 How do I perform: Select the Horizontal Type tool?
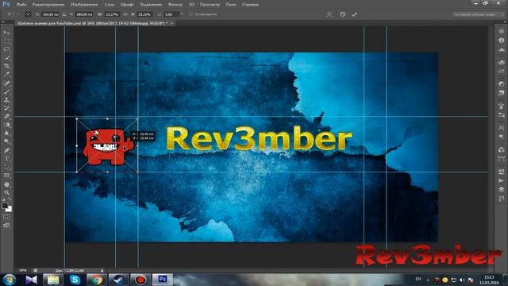coord(6,159)
